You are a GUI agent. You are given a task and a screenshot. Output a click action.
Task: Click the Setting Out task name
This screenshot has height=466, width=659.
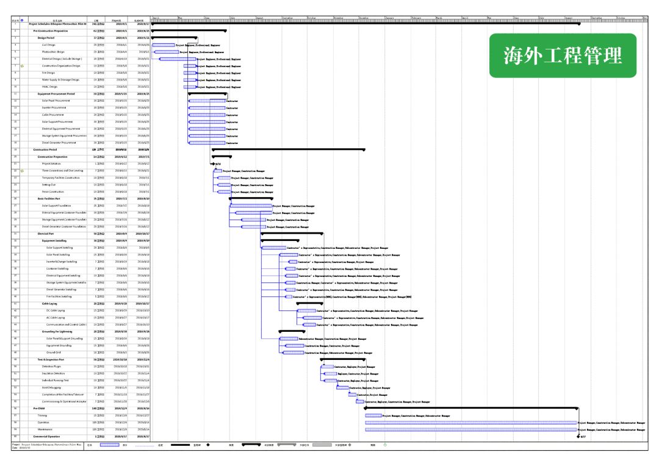pyautogui.click(x=49, y=185)
